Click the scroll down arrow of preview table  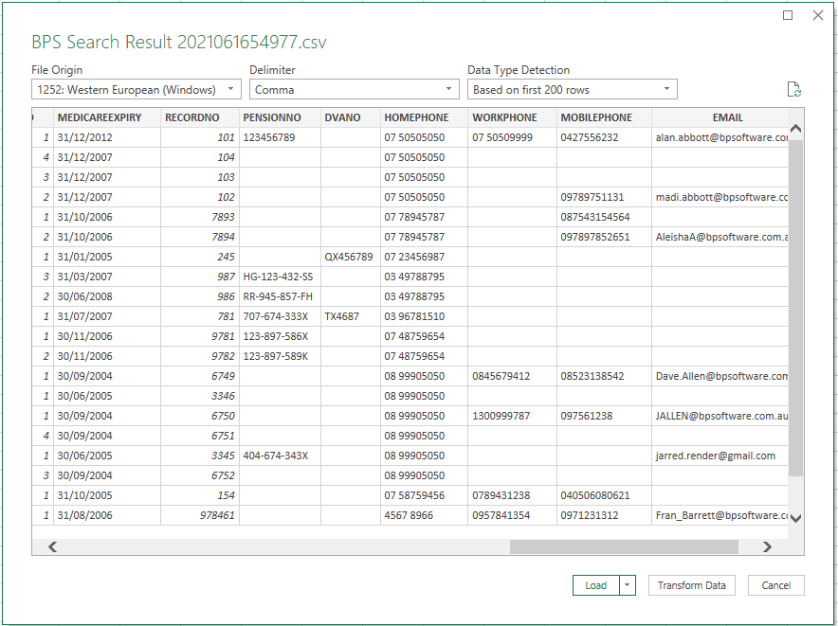click(x=795, y=518)
